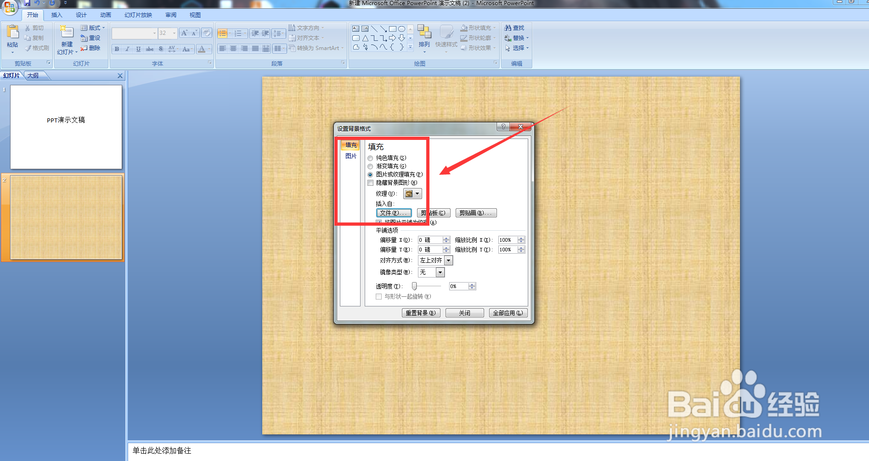The height and width of the screenshot is (461, 869).
Task: Toggle Hide background graphics (隐藏背景图形) checkbox
Action: coord(371,183)
